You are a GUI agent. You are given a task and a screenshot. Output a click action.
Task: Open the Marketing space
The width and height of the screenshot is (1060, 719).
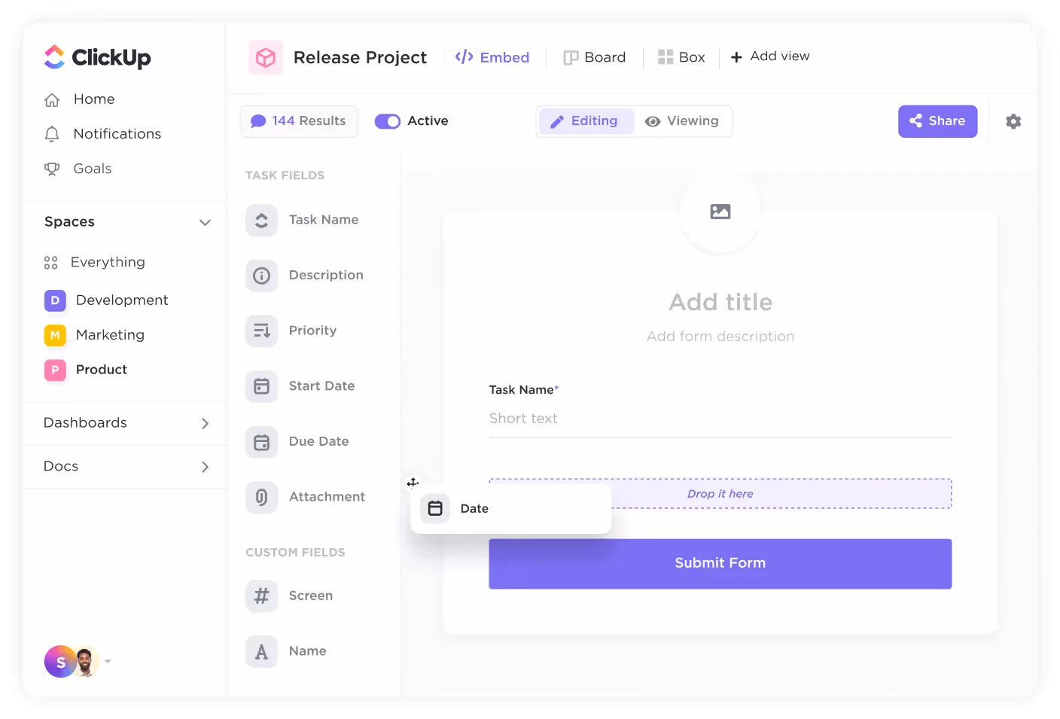pyautogui.click(x=110, y=334)
